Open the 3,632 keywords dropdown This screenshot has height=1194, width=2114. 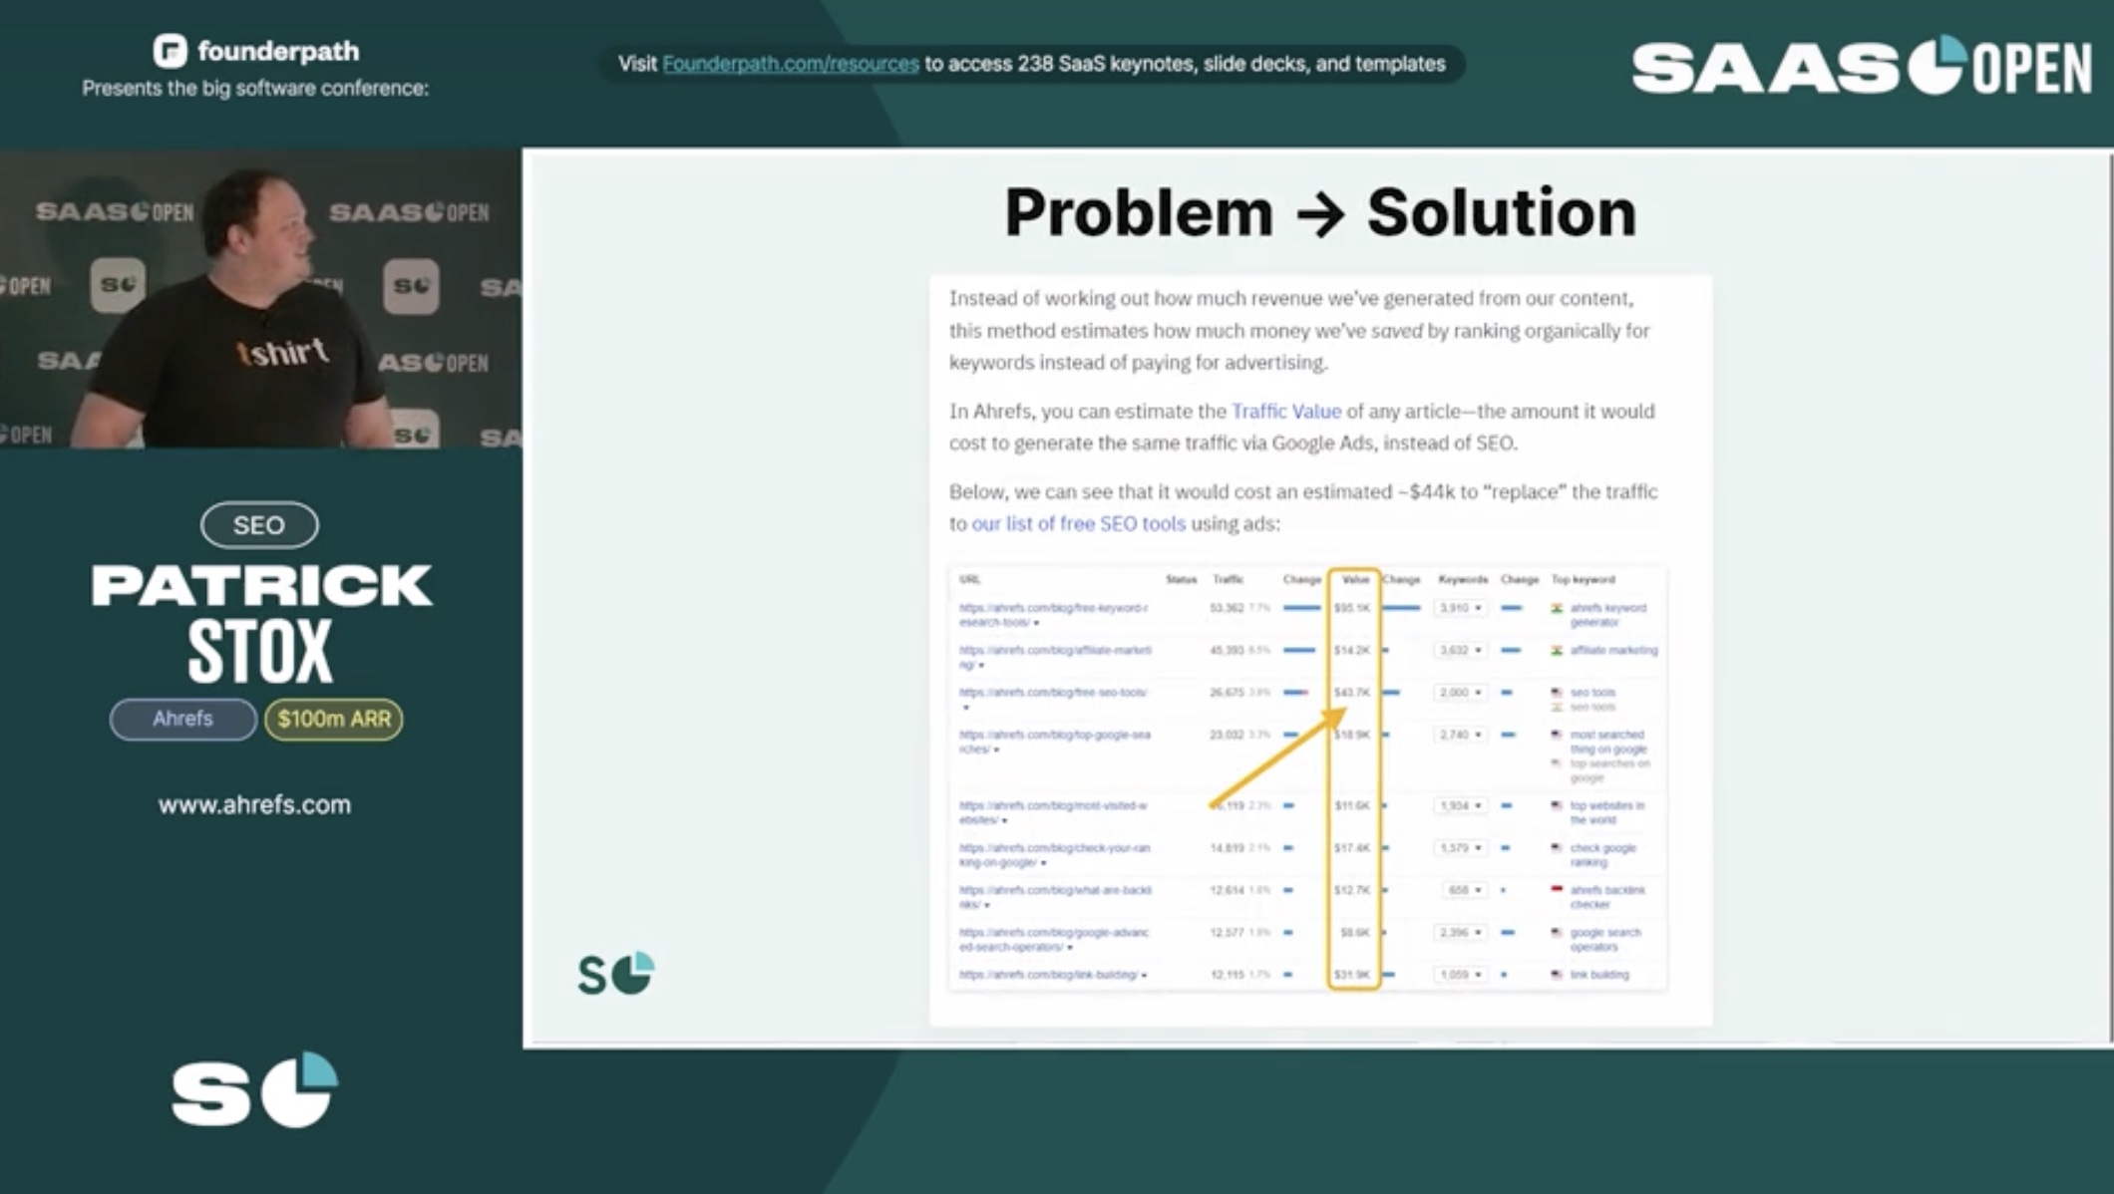[1461, 650]
